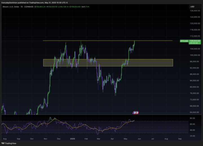Click the 2025 label on time axis
Screen dimensions: 203x146
[x=72, y=139]
